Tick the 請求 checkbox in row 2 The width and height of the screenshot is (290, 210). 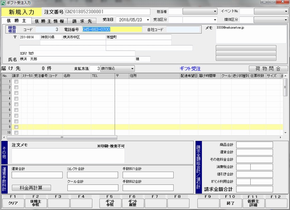pos(16,87)
